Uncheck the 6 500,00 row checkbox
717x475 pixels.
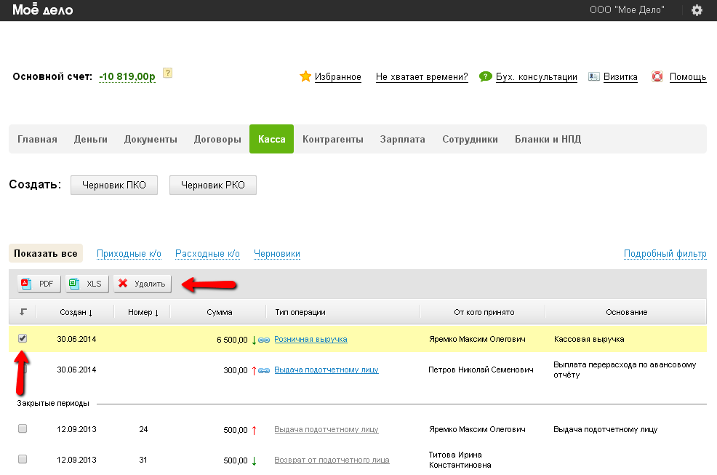click(23, 338)
